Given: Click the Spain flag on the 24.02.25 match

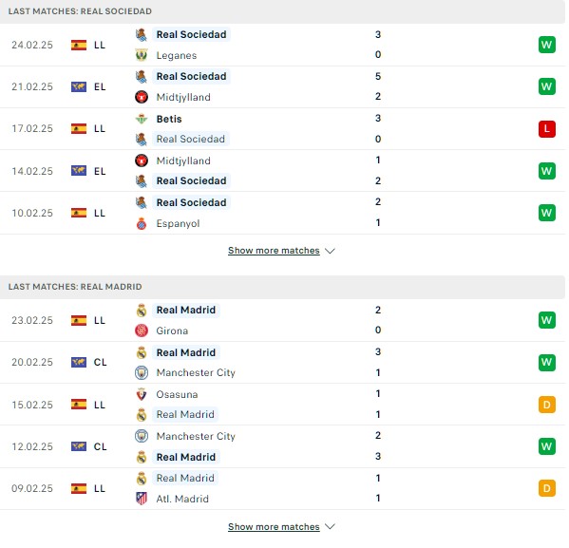Looking at the screenshot, I should [79, 45].
